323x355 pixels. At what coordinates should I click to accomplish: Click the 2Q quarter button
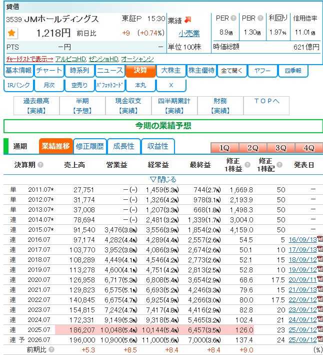(252, 148)
